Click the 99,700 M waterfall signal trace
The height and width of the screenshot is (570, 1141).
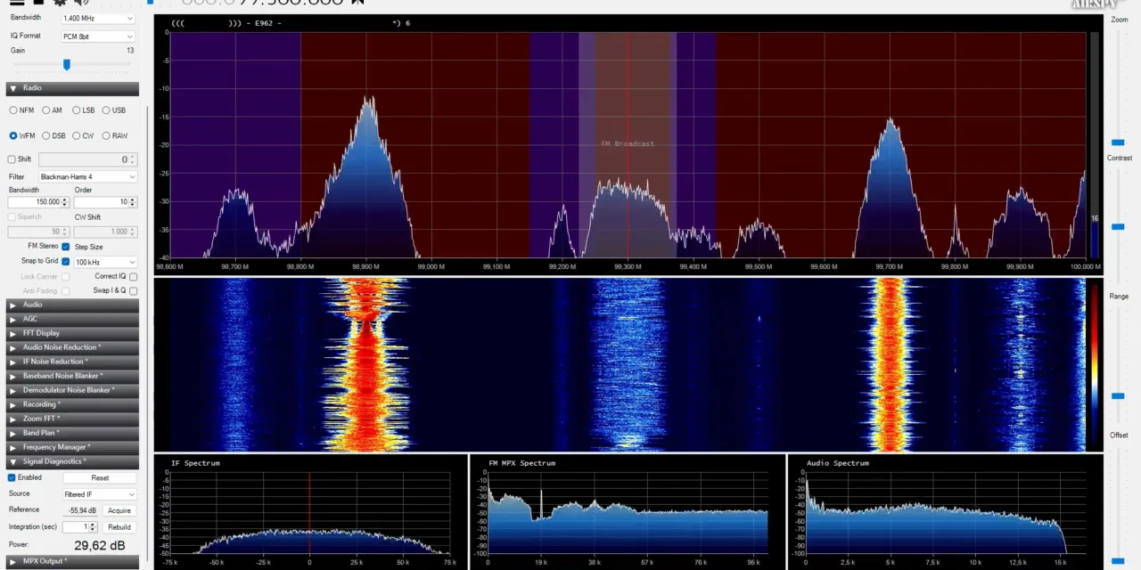click(x=890, y=363)
